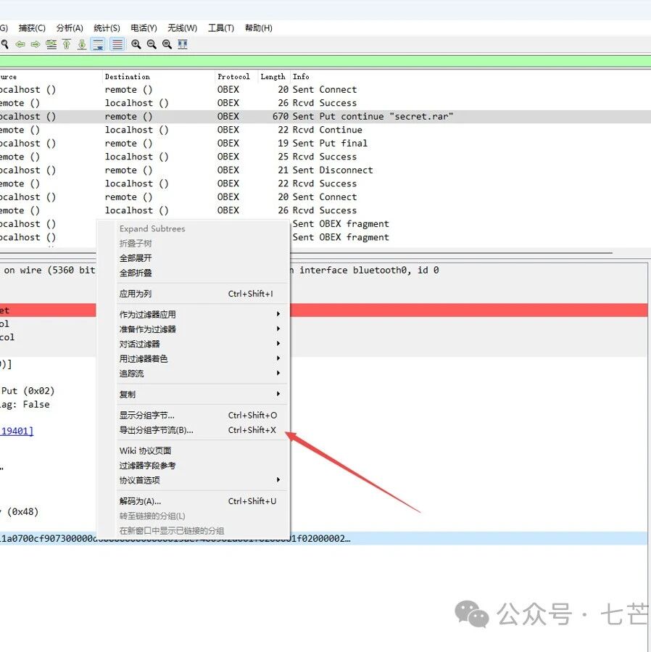Open the 工具(T) menu
The image size is (651, 652).
click(220, 28)
